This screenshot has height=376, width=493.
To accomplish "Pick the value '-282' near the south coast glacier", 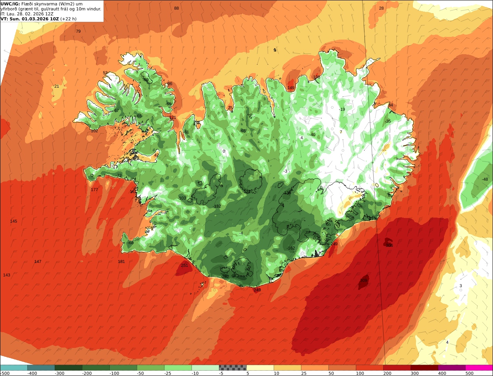I will tap(225, 277).
